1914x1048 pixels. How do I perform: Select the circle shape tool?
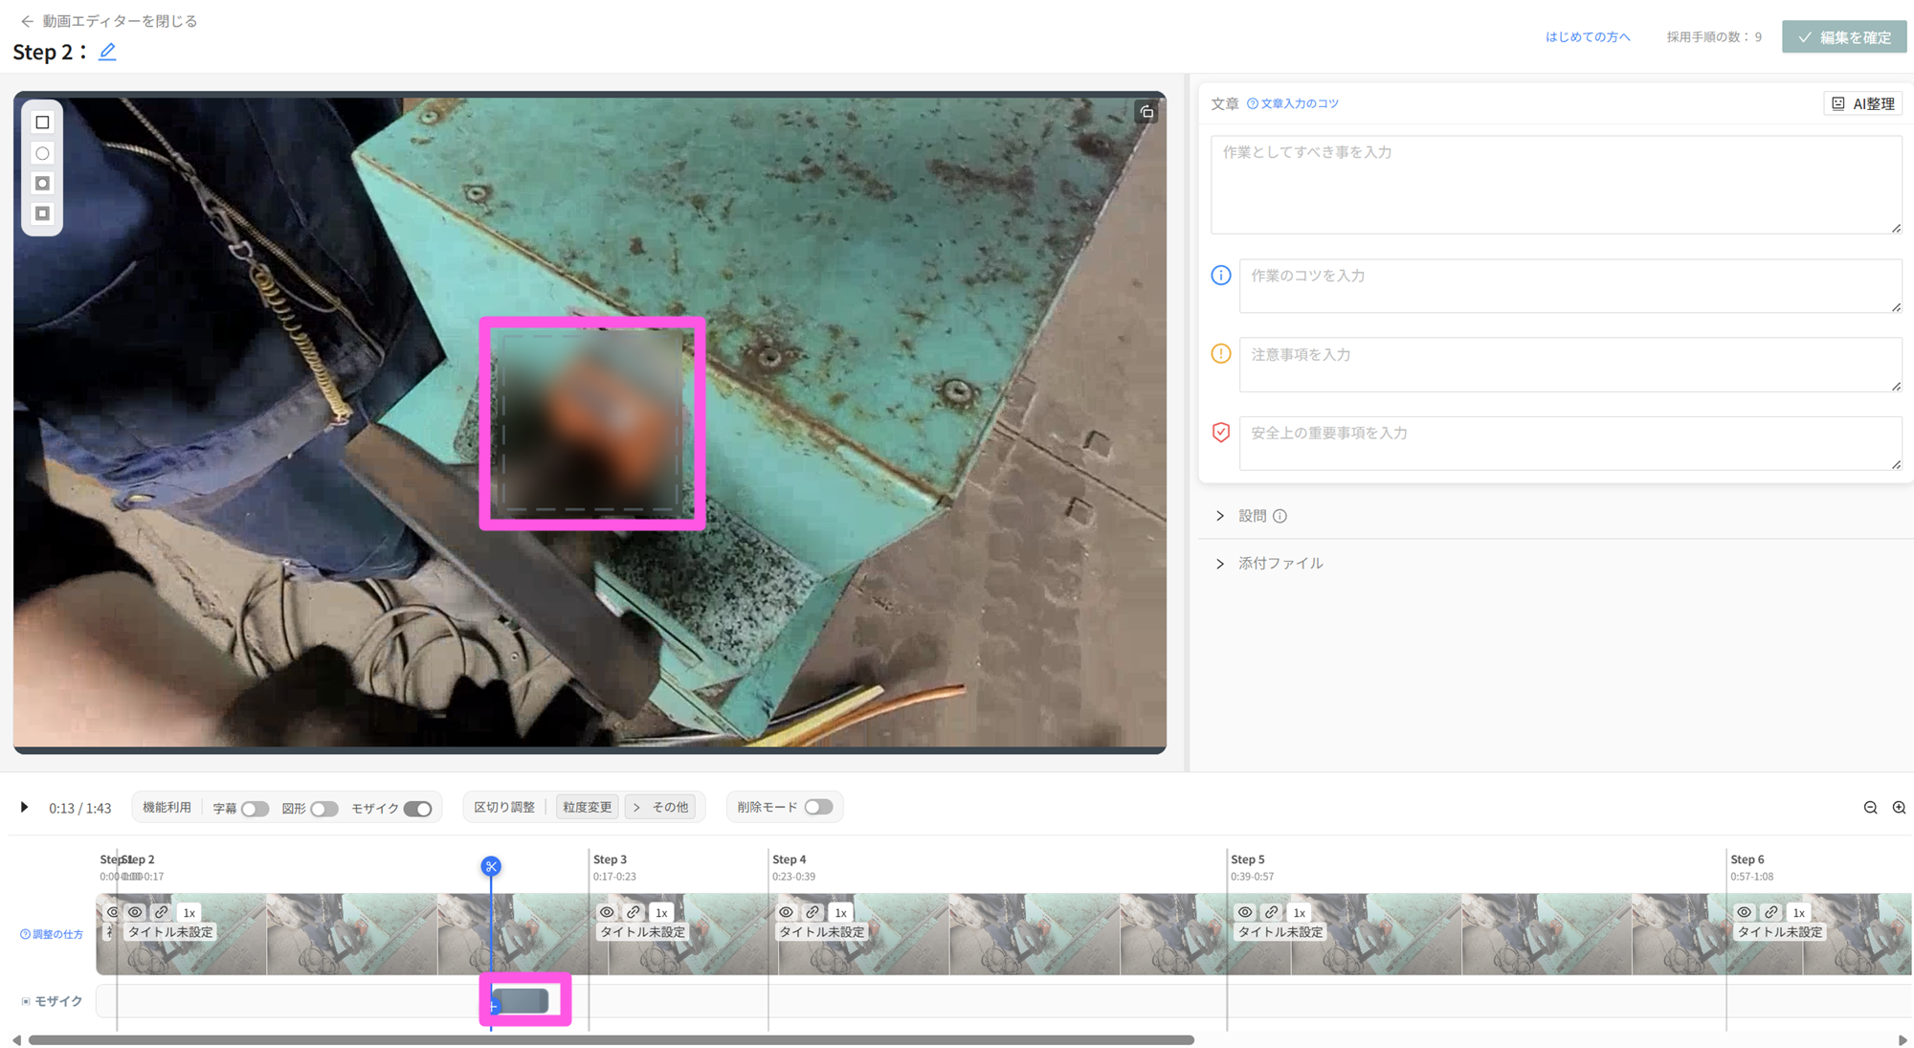[x=42, y=153]
